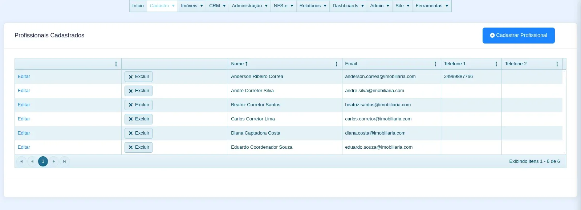Select email anderson.correa@imobiliaria.com

point(380,77)
